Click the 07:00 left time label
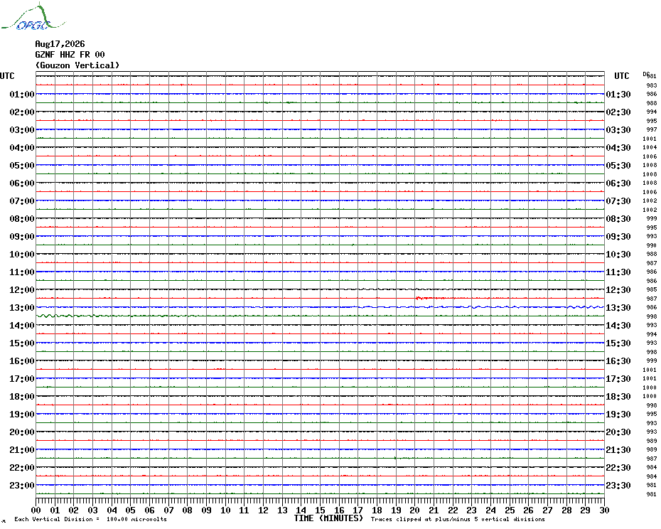This screenshot has height=529, width=661. [22, 201]
